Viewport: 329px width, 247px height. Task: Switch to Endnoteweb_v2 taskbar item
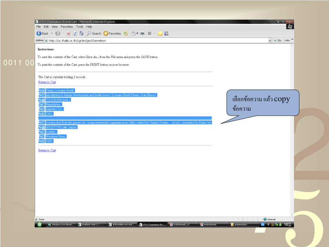click(x=183, y=224)
